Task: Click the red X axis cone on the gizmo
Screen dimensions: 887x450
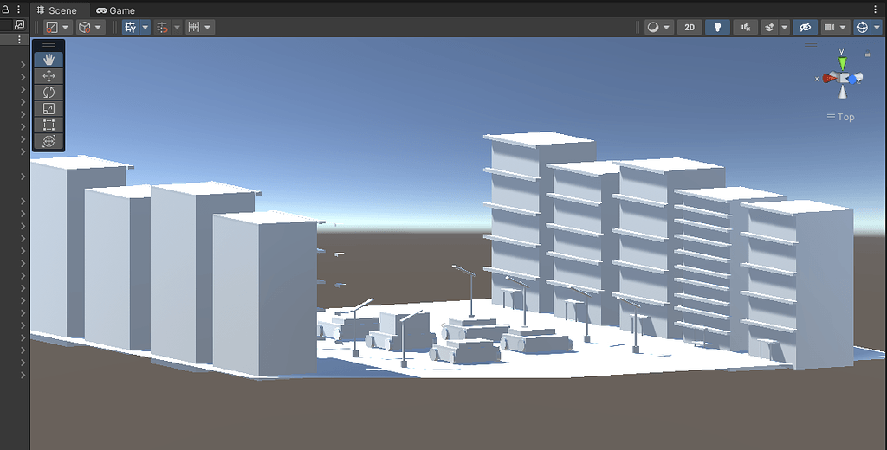Action: [830, 79]
